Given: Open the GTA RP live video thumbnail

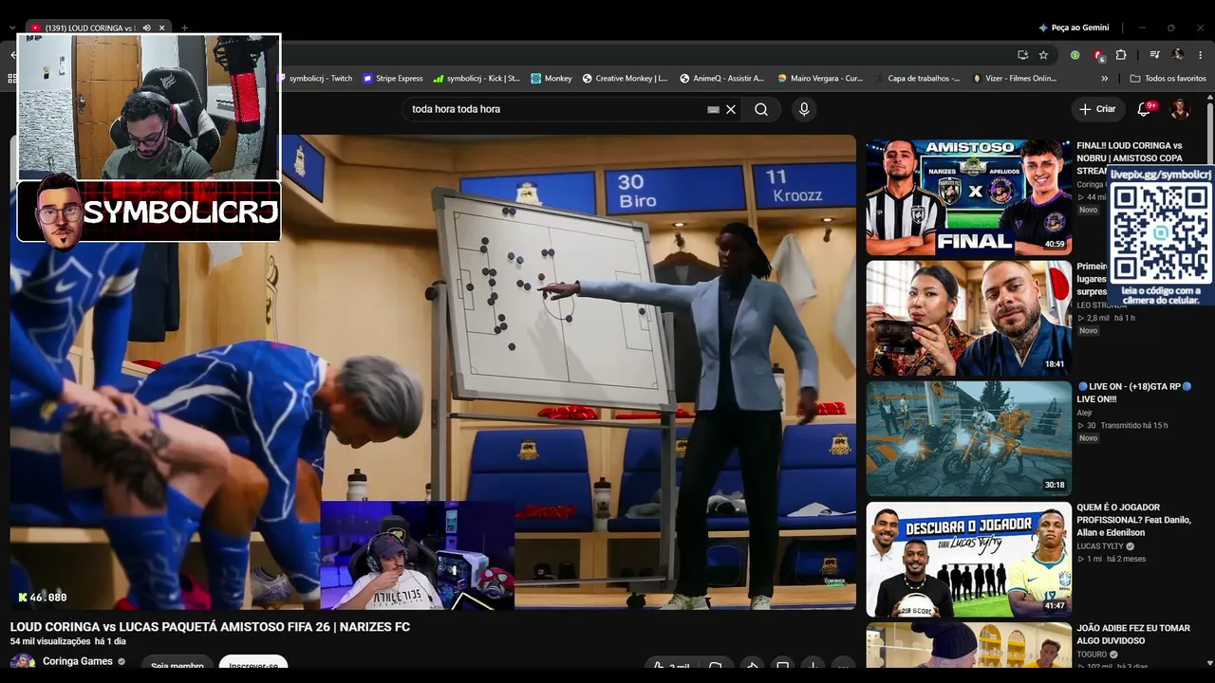Looking at the screenshot, I should pos(968,439).
